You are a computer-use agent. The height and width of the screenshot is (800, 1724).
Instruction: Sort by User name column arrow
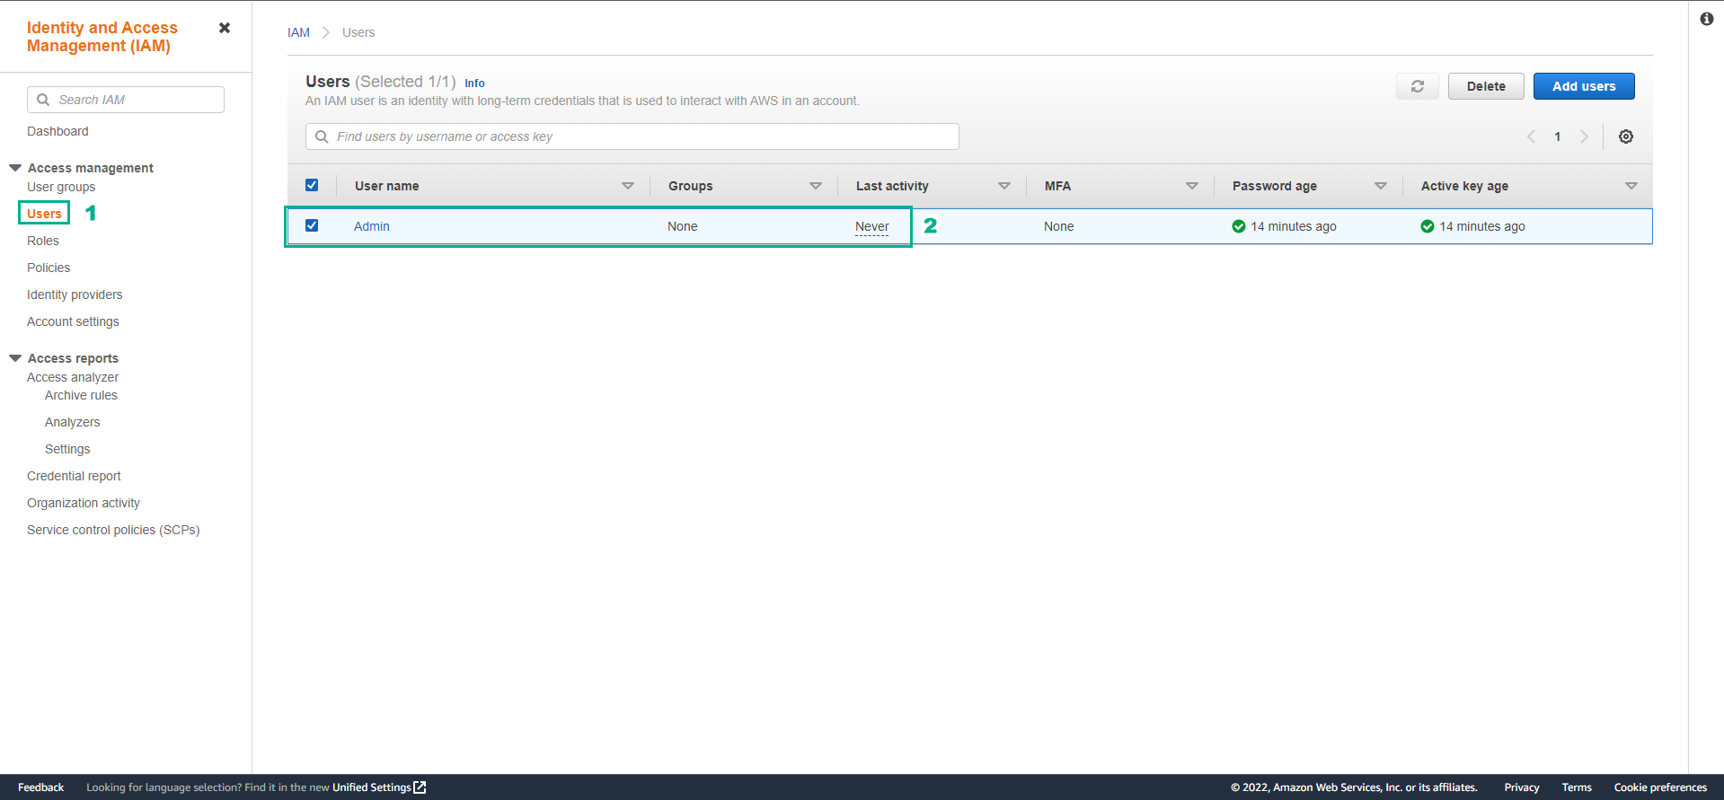tap(628, 186)
